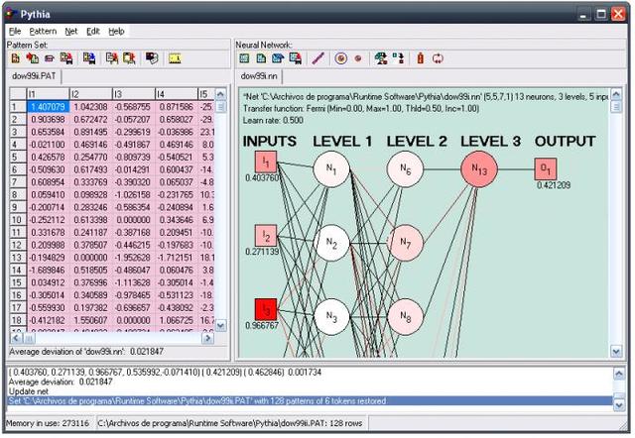635x438 pixels.
Task: Click the squares with down-arrow icon
Action: coord(398,58)
